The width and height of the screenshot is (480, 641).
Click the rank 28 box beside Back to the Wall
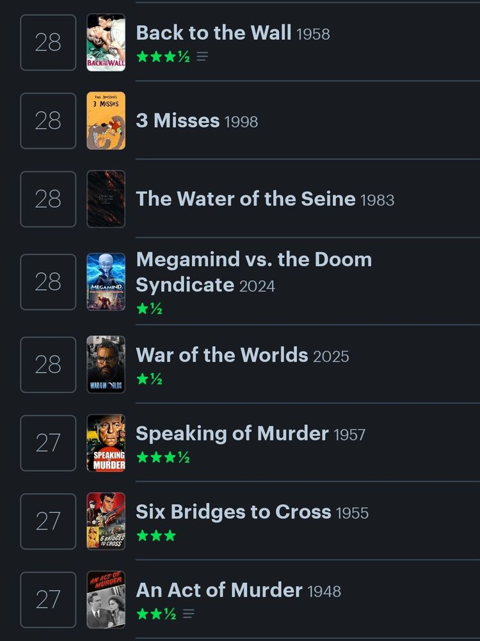tap(48, 43)
